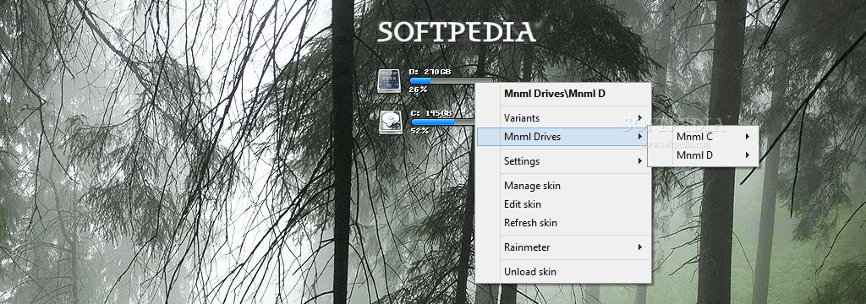Choose Edit skin
The width and height of the screenshot is (866, 304).
coord(563,204)
